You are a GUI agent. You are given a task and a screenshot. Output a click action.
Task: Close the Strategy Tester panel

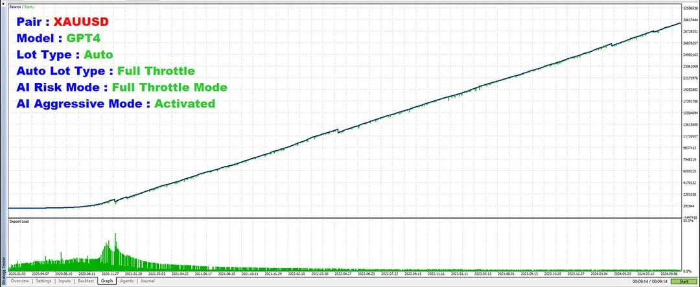[x=3, y=3]
